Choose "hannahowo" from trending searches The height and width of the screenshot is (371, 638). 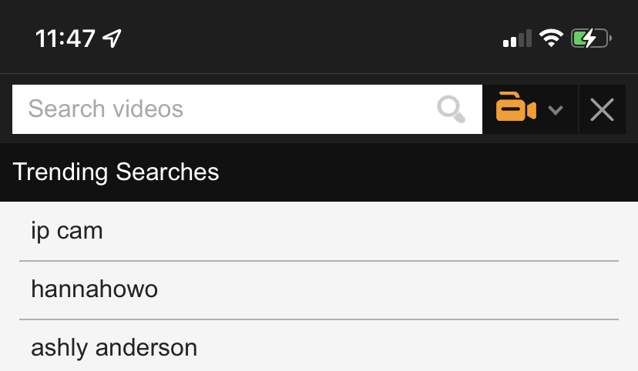94,289
